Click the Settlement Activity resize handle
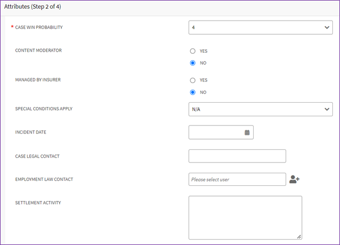 point(299,237)
